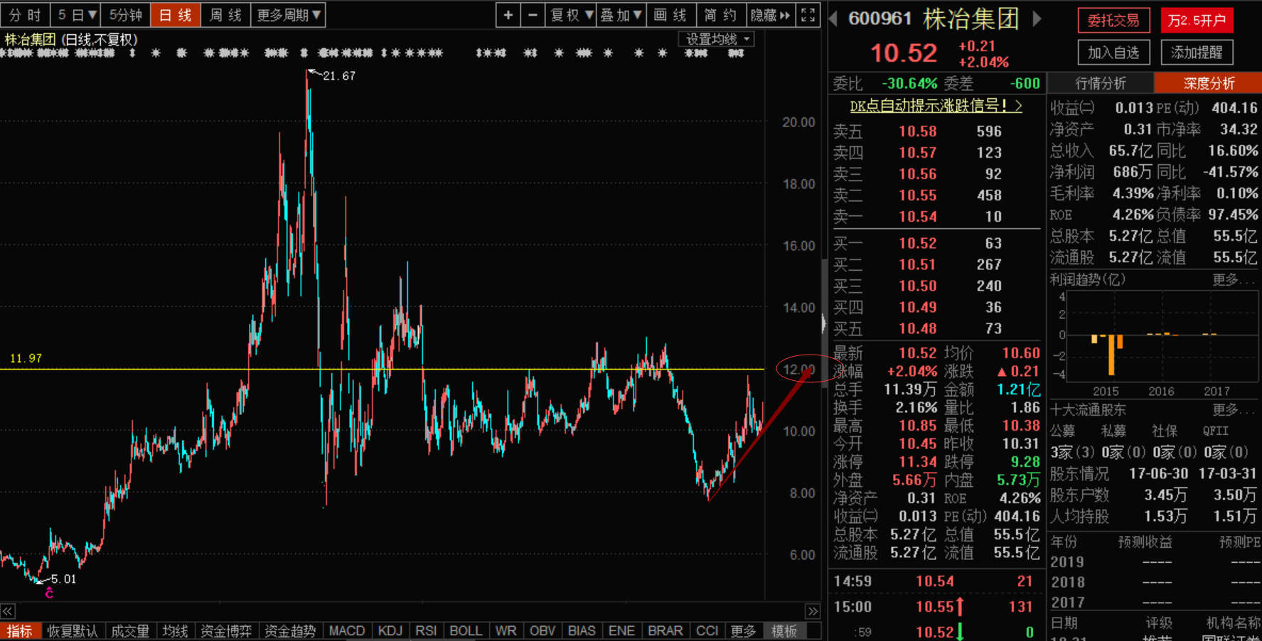The image size is (1262, 641).
Task: Open 复权 dropdown
Action: pos(571,15)
